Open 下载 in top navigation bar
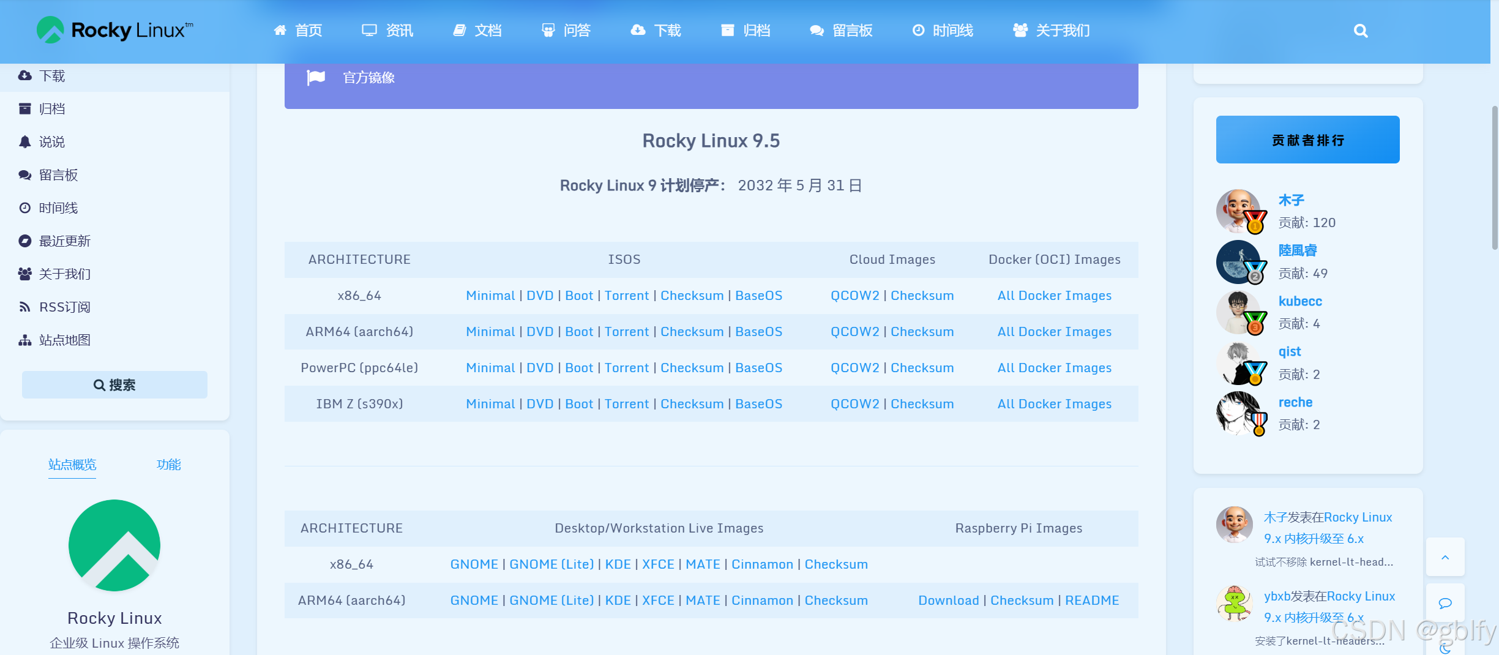 (x=656, y=31)
